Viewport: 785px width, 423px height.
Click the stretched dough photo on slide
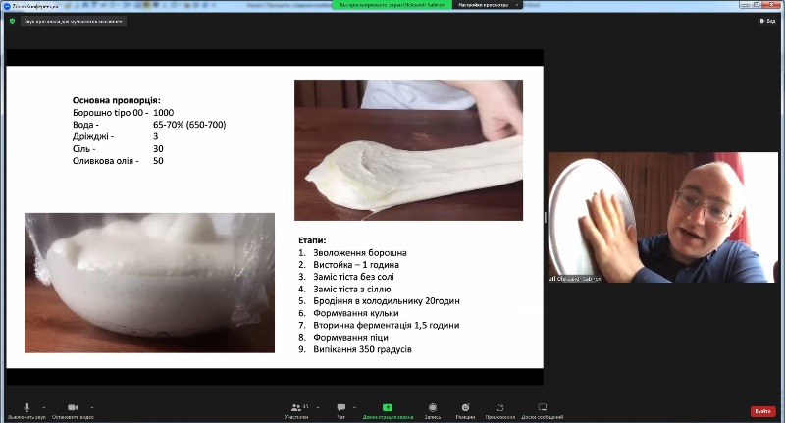click(x=408, y=151)
